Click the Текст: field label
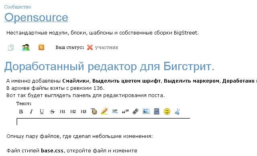This screenshot has height=156, width=257. pos(24,103)
